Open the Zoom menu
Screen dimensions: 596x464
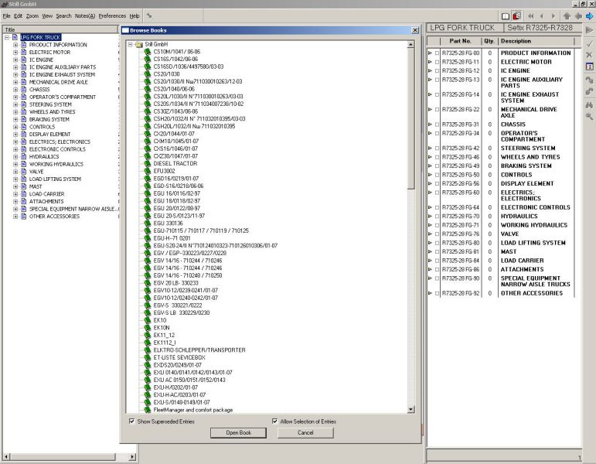tap(32, 15)
